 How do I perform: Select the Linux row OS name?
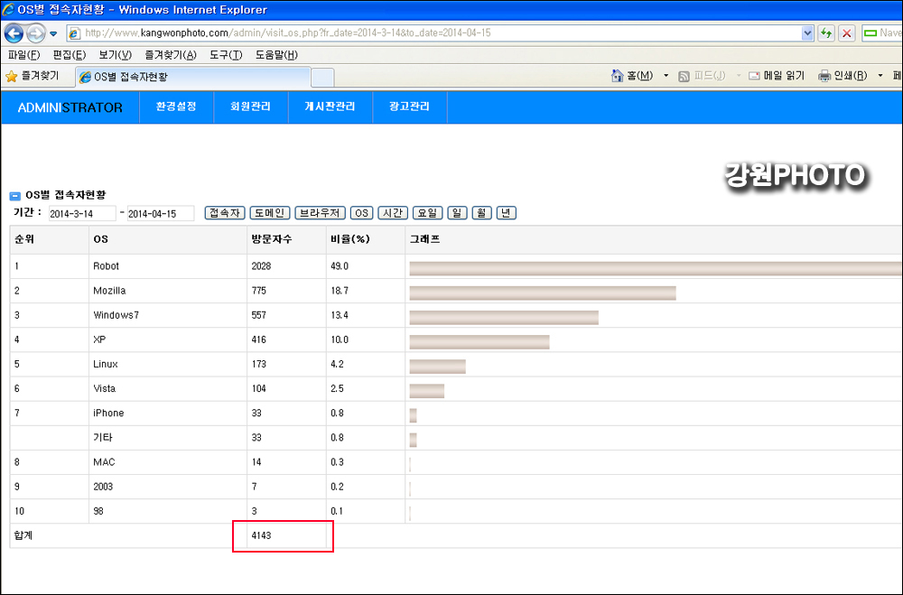click(106, 364)
